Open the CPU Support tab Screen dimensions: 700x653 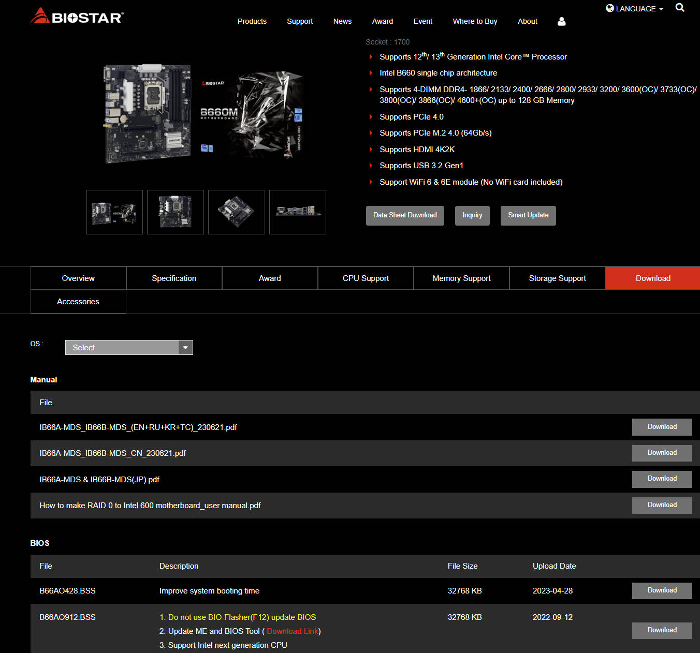click(366, 278)
